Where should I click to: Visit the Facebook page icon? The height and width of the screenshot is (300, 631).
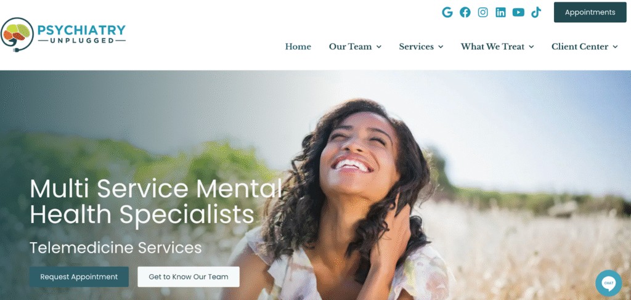pos(465,12)
